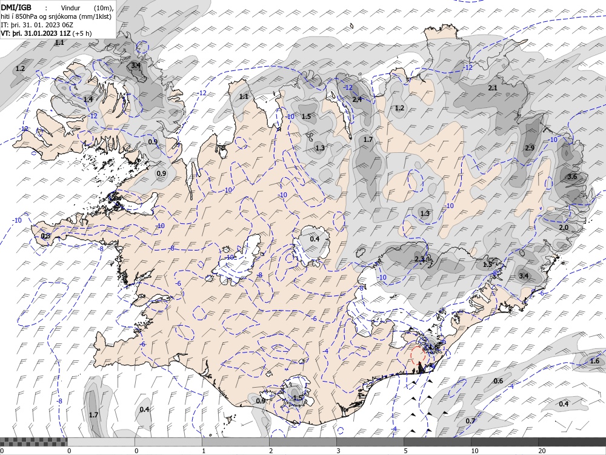Click the legend swatch between 10 and 20
This screenshot has width=606, height=455.
505,442
